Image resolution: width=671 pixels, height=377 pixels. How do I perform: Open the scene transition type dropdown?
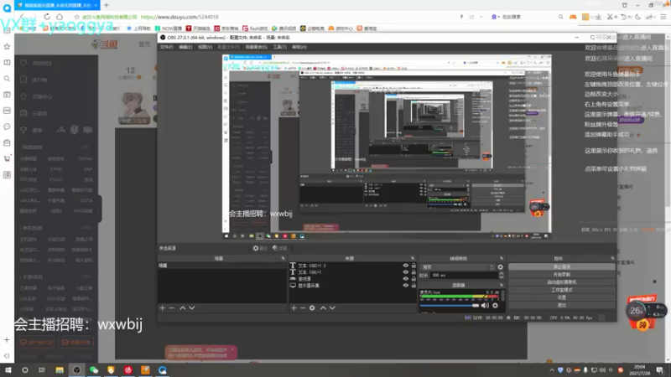point(457,267)
